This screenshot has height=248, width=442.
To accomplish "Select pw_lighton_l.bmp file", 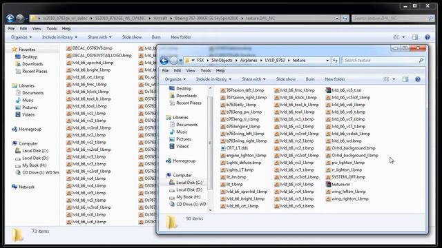I will click(345, 163).
